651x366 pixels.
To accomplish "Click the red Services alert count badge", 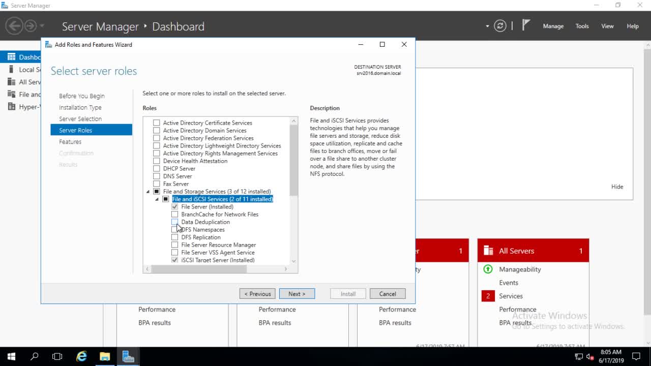I will (488, 296).
